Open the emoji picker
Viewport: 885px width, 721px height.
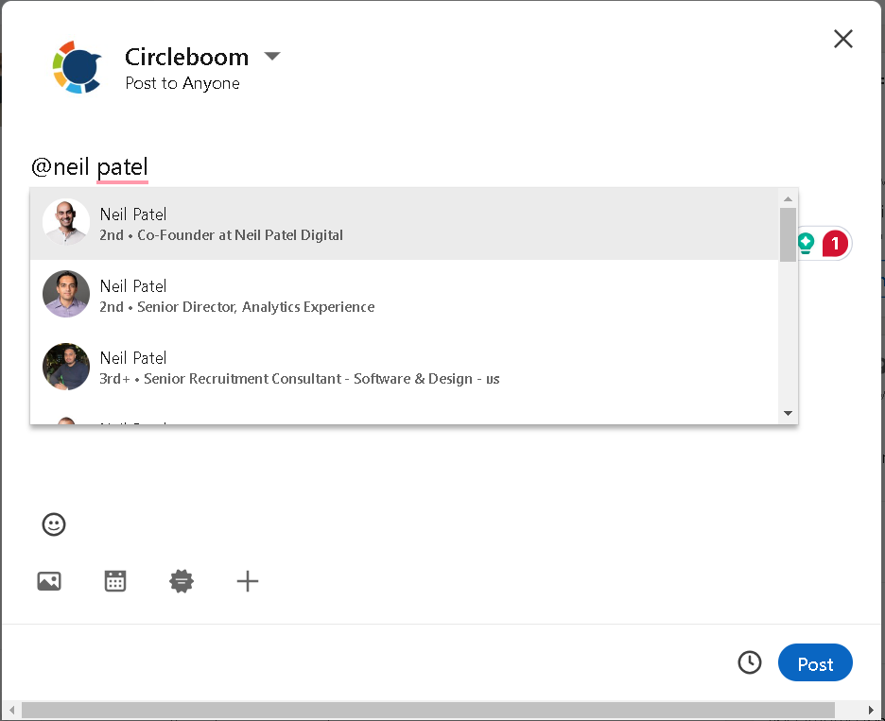[x=54, y=524]
